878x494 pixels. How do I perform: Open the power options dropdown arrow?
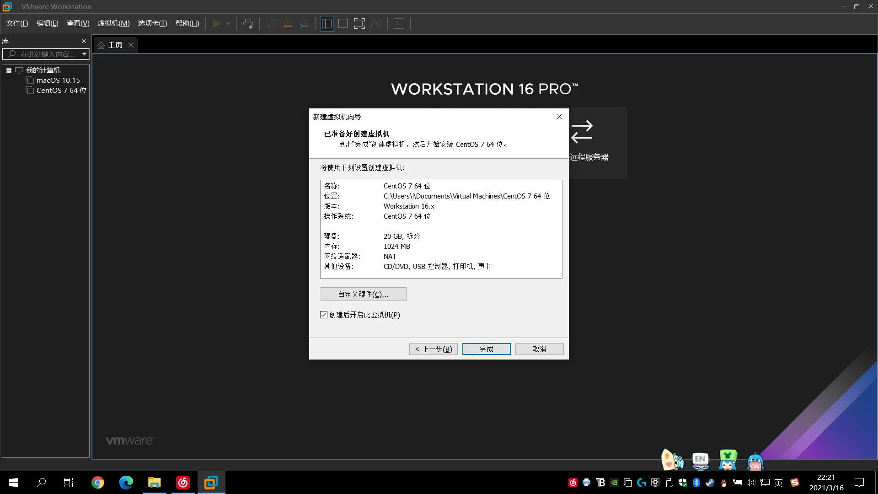point(228,23)
